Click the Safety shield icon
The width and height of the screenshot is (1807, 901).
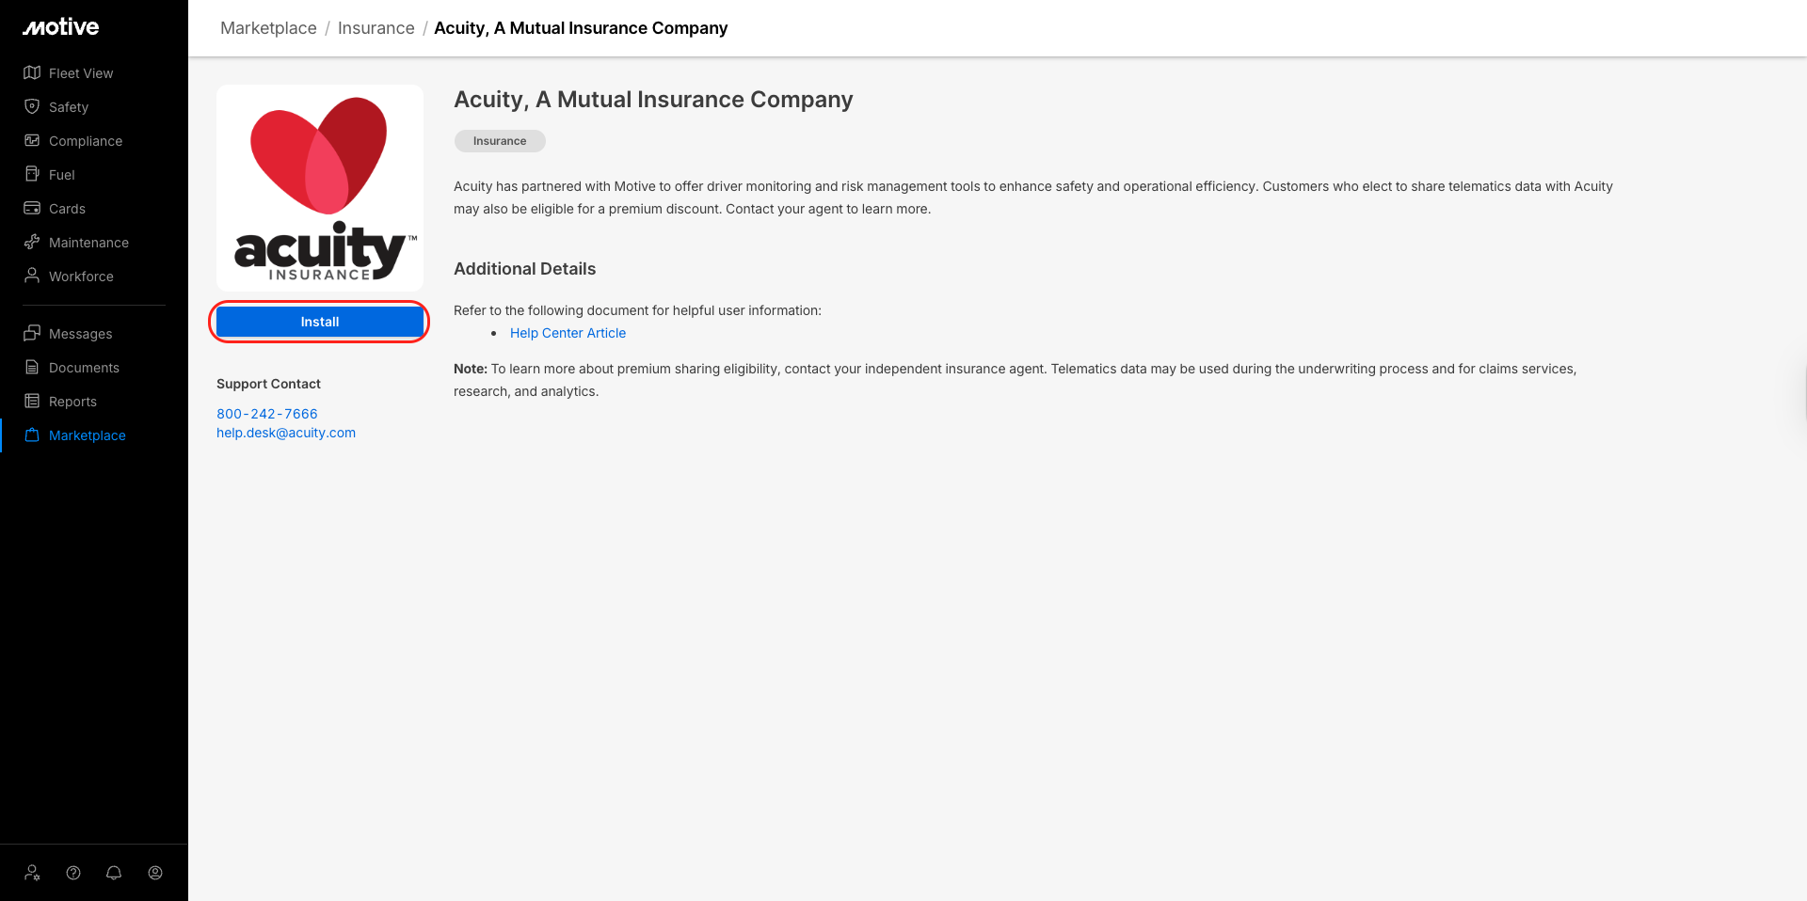(x=32, y=107)
